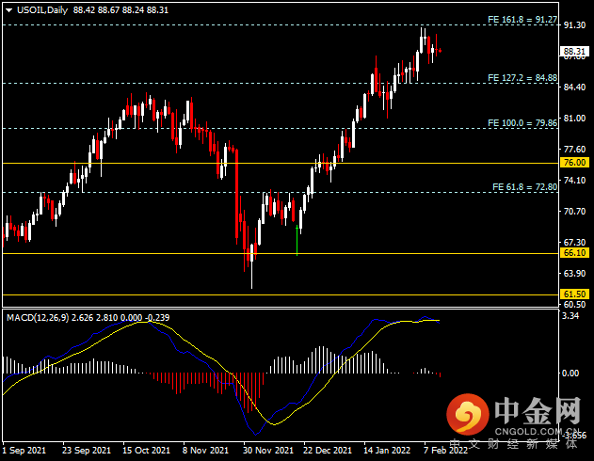The height and width of the screenshot is (461, 594).
Task: Click the 84.40 price scale value
Action: pos(574,87)
